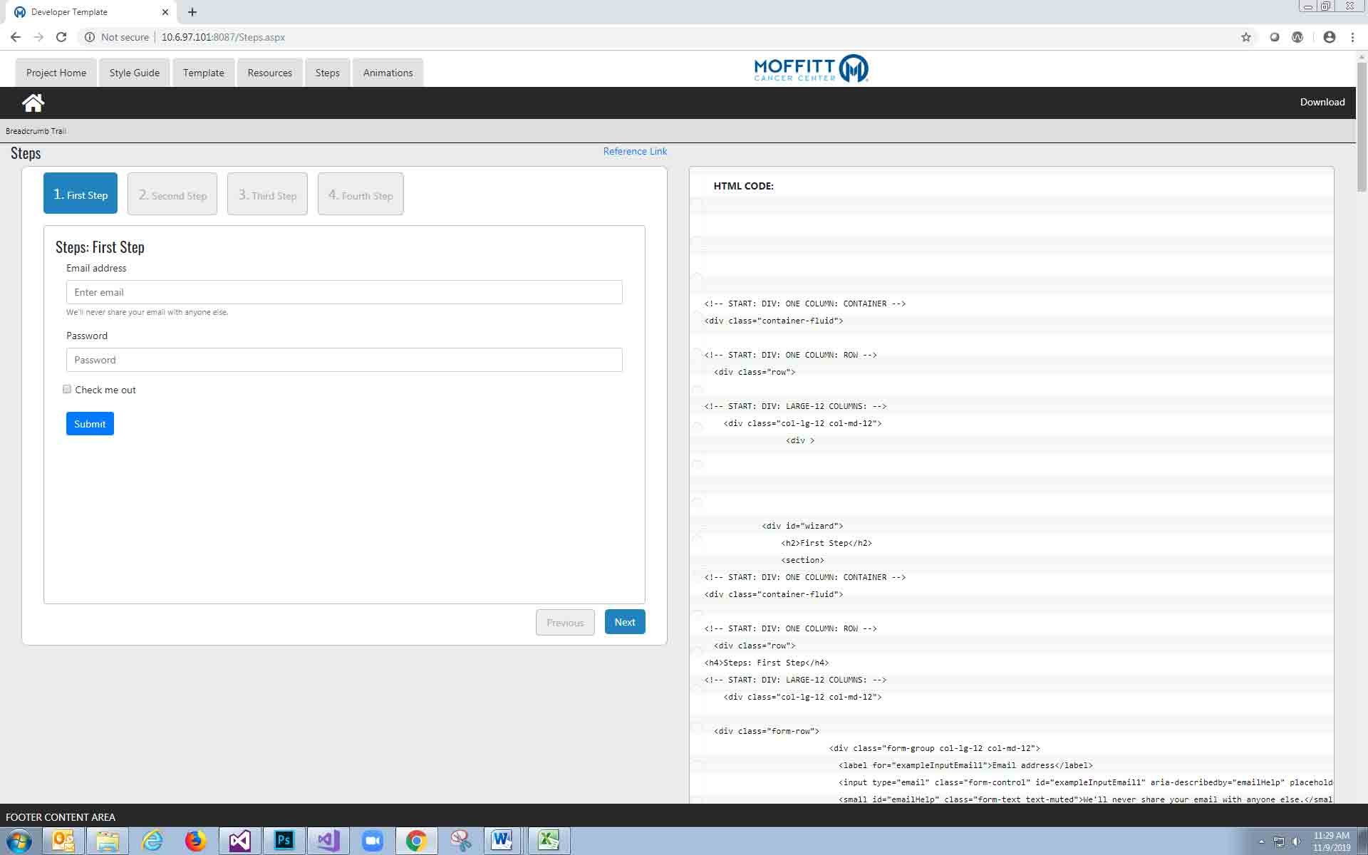
Task: Click the site information icon
Action: pyautogui.click(x=90, y=37)
